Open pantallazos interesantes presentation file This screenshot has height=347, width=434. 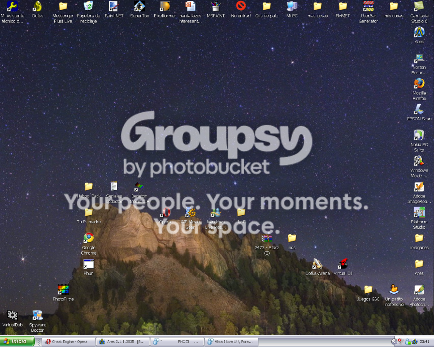tap(190, 12)
